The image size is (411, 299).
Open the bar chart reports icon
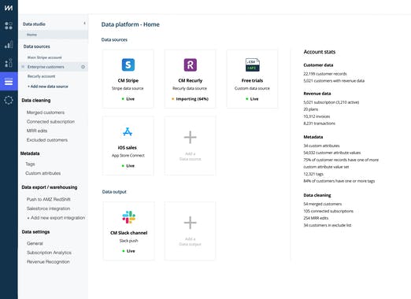coord(9,44)
